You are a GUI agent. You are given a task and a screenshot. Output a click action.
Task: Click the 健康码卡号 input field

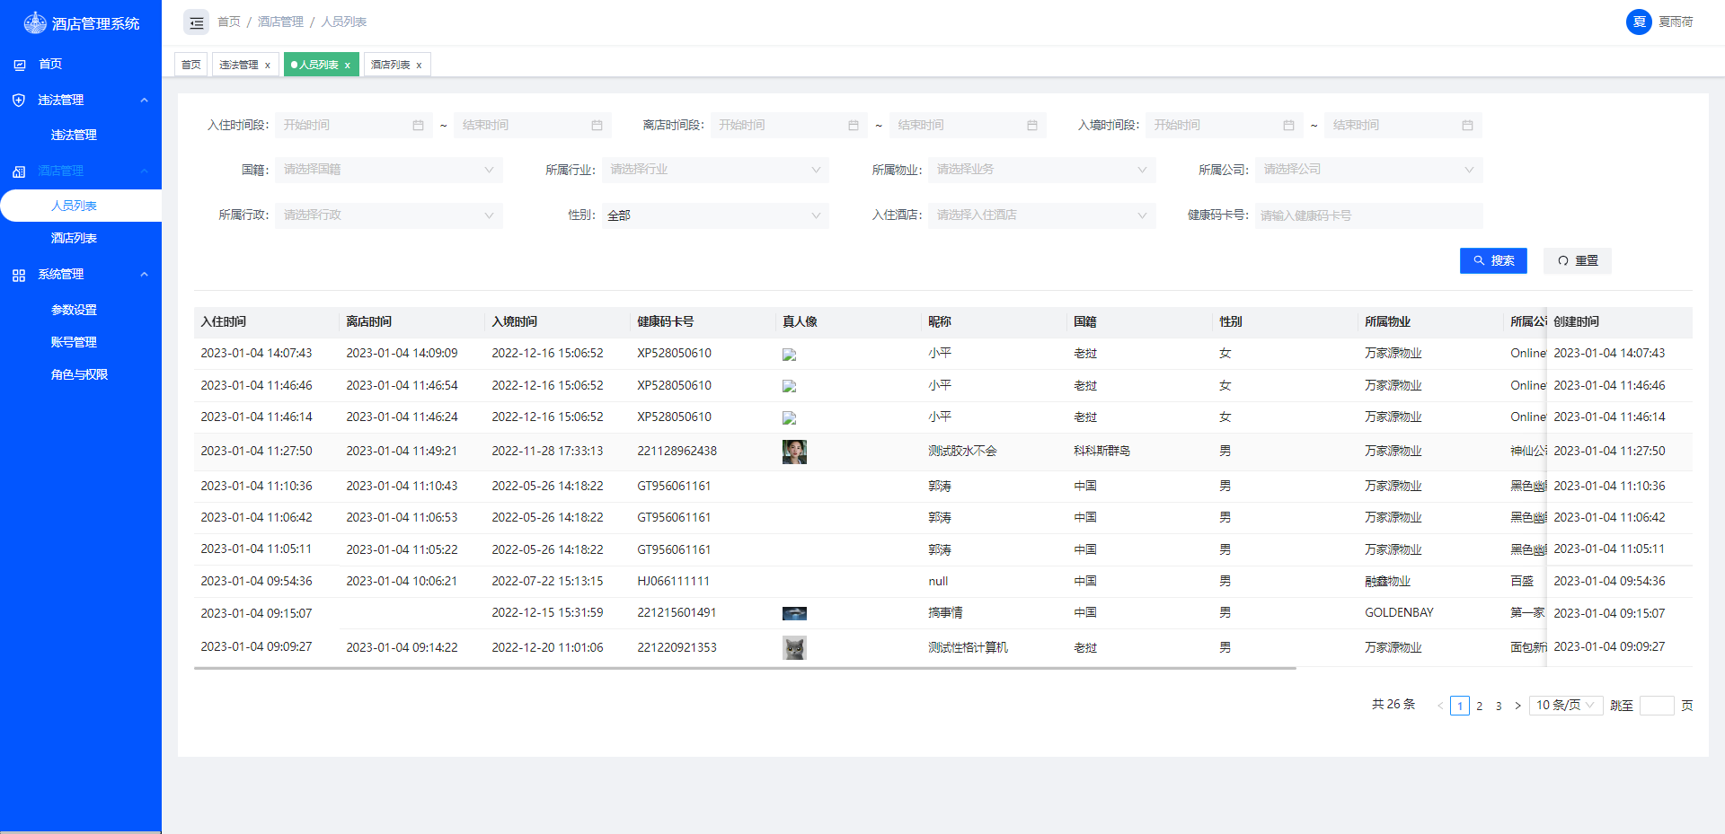click(x=1369, y=215)
